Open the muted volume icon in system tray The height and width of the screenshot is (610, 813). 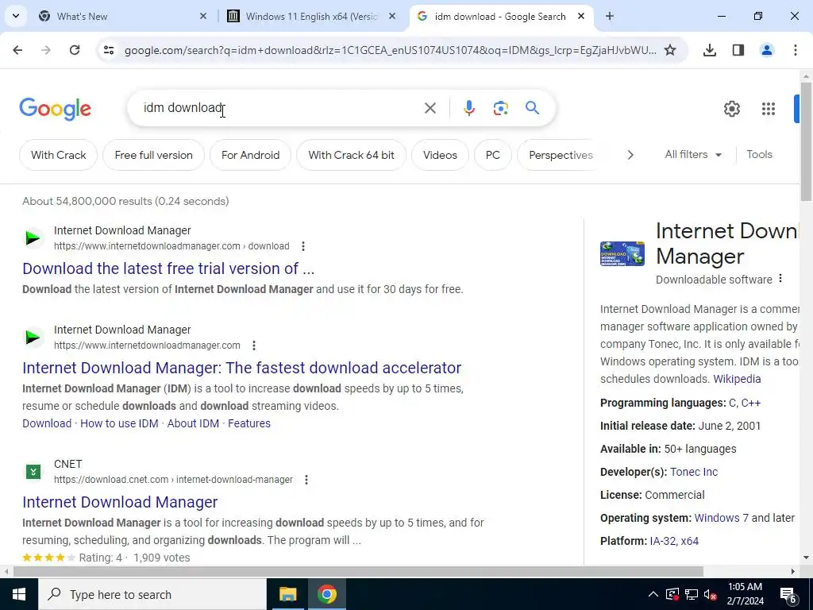[x=711, y=594]
